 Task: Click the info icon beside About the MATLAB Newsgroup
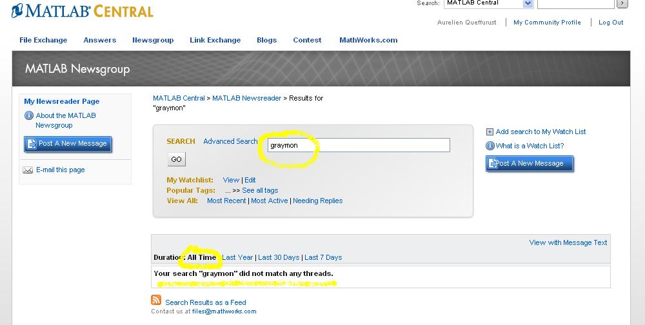(x=28, y=116)
